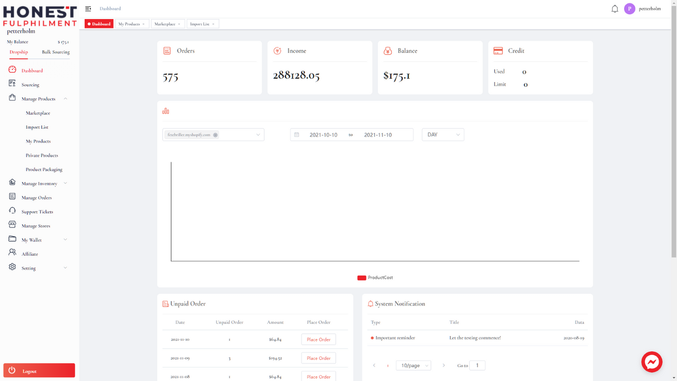Click the Support Tickets icon

(12, 211)
